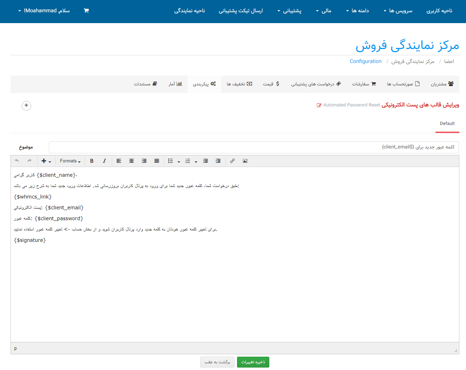The image size is (466, 370).
Task: Expand the سرویس ها navigation menu
Action: click(398, 11)
